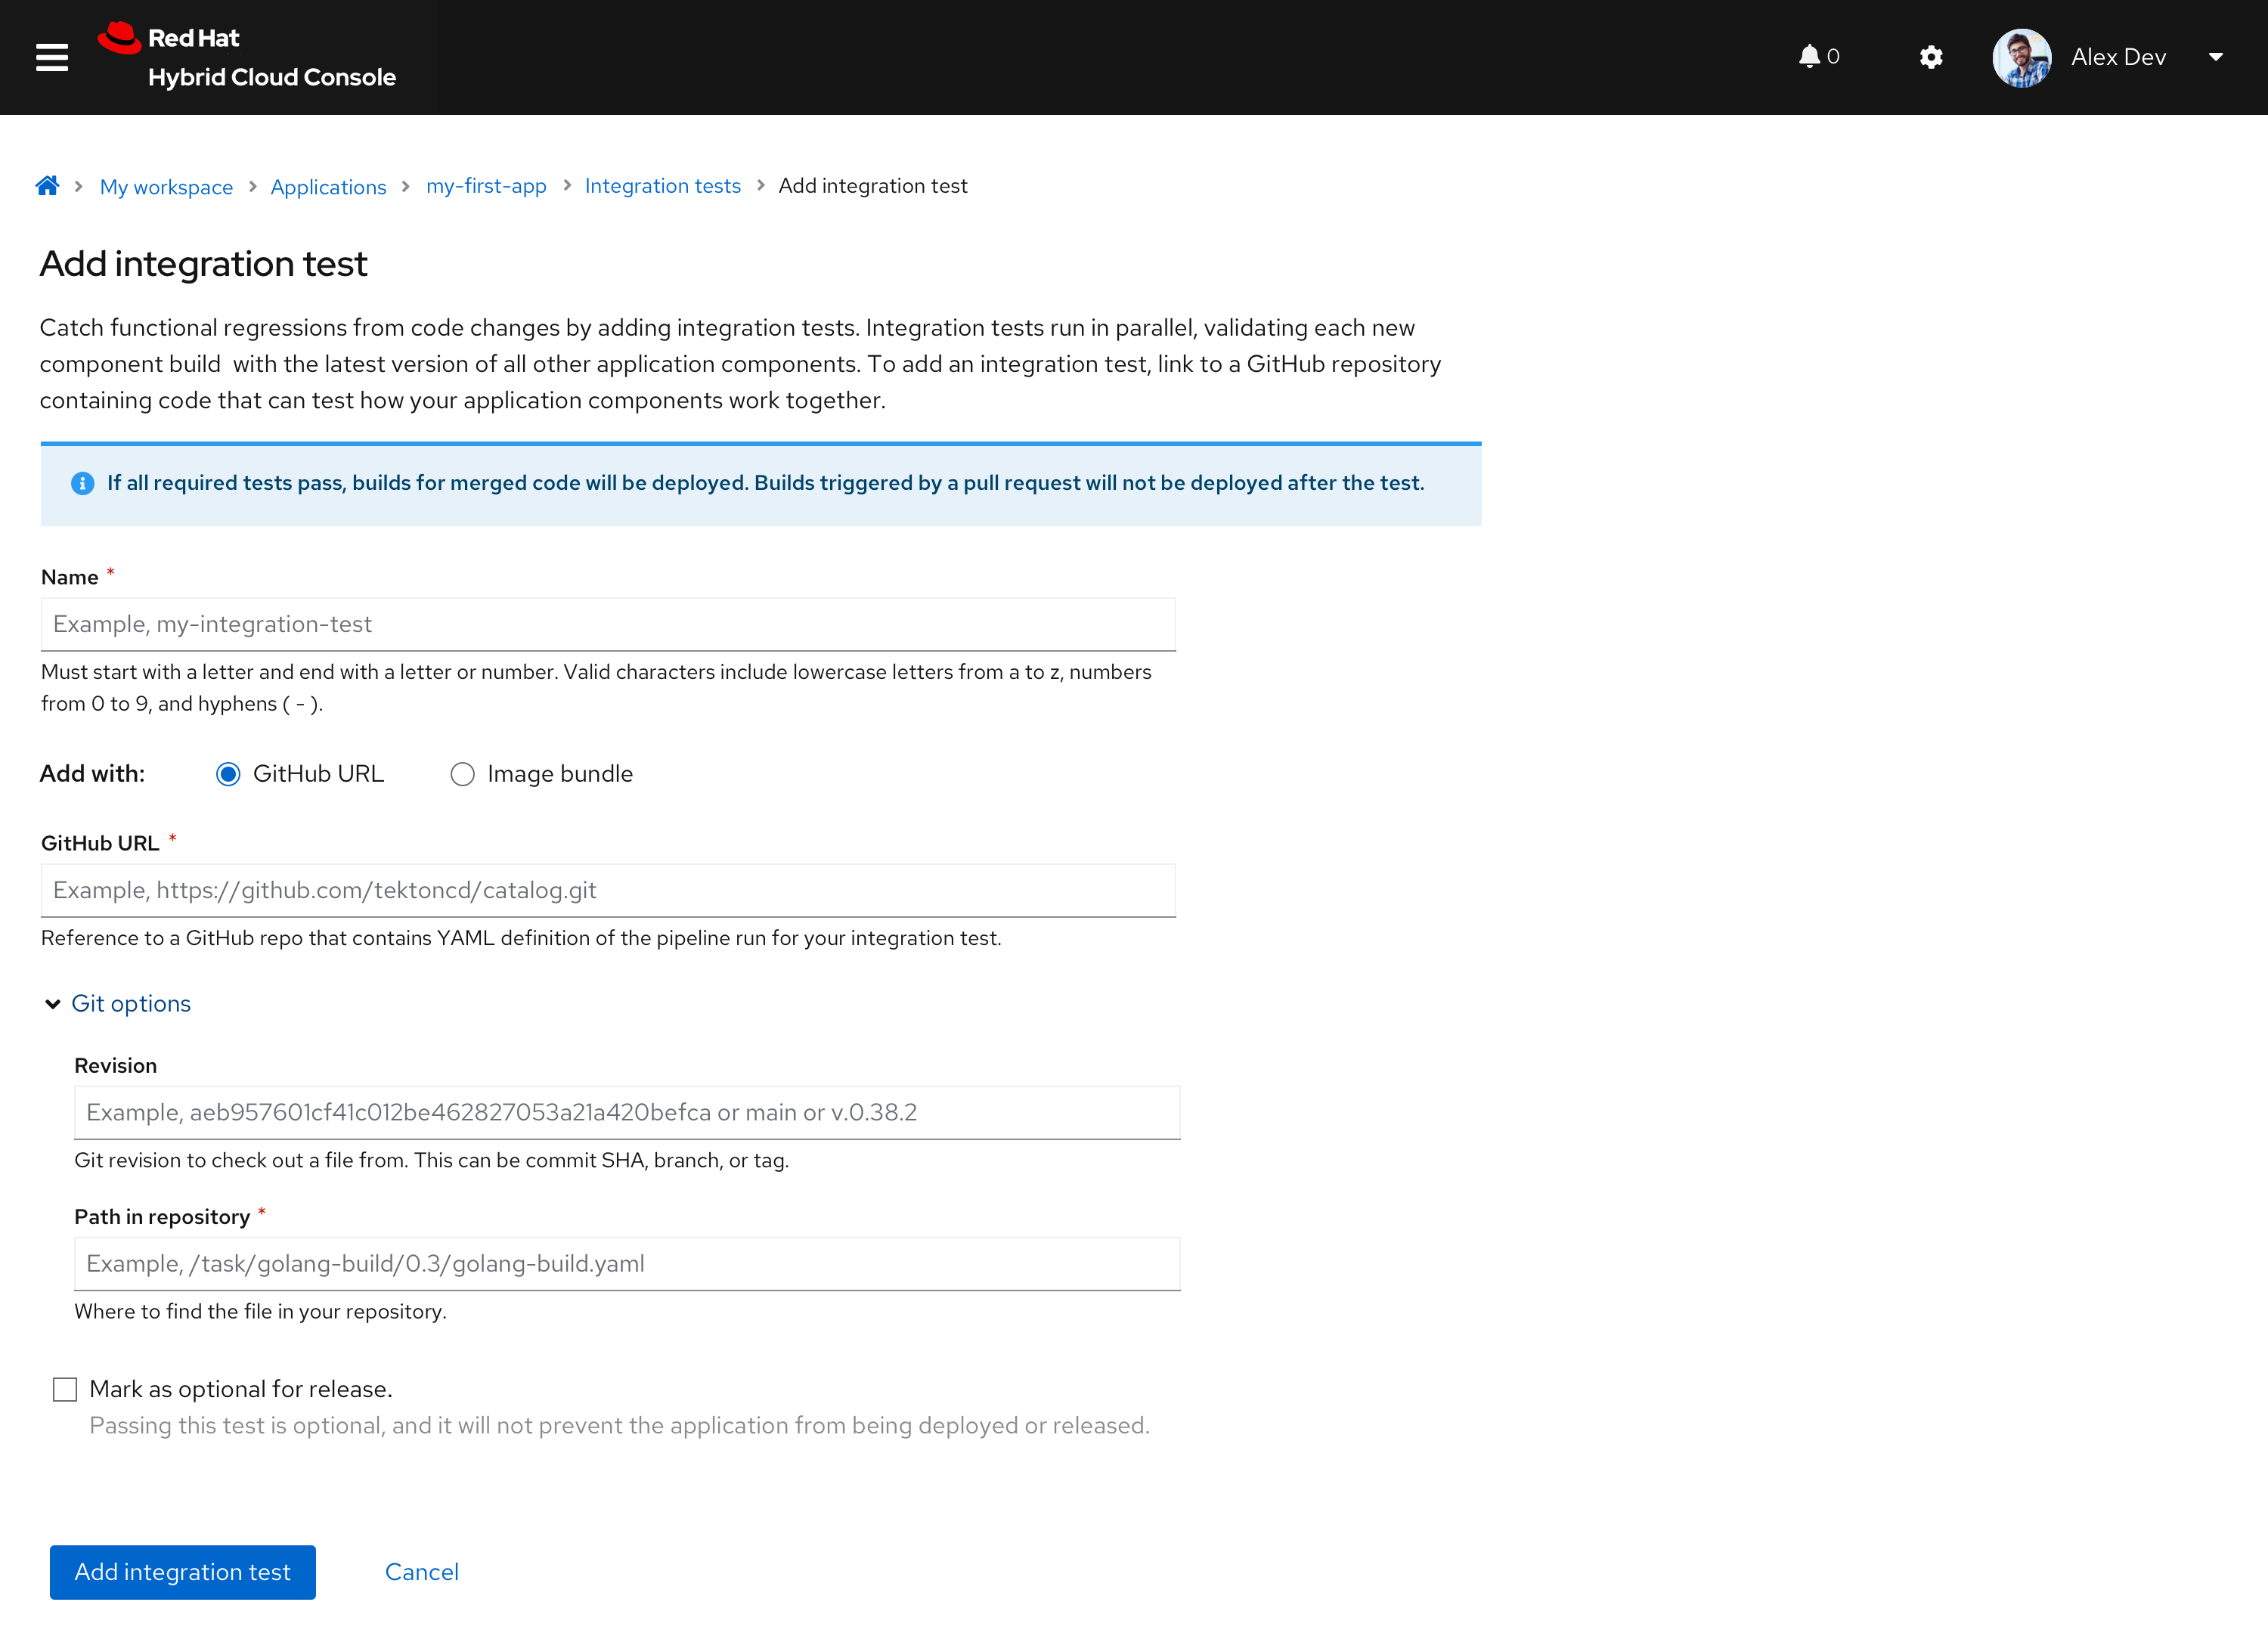
Task: Navigate to the My workspace breadcrumb
Action: click(x=166, y=187)
